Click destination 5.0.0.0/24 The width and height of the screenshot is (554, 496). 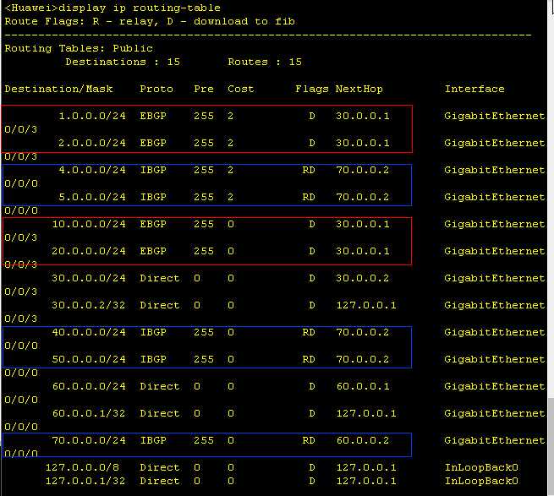coord(92,197)
